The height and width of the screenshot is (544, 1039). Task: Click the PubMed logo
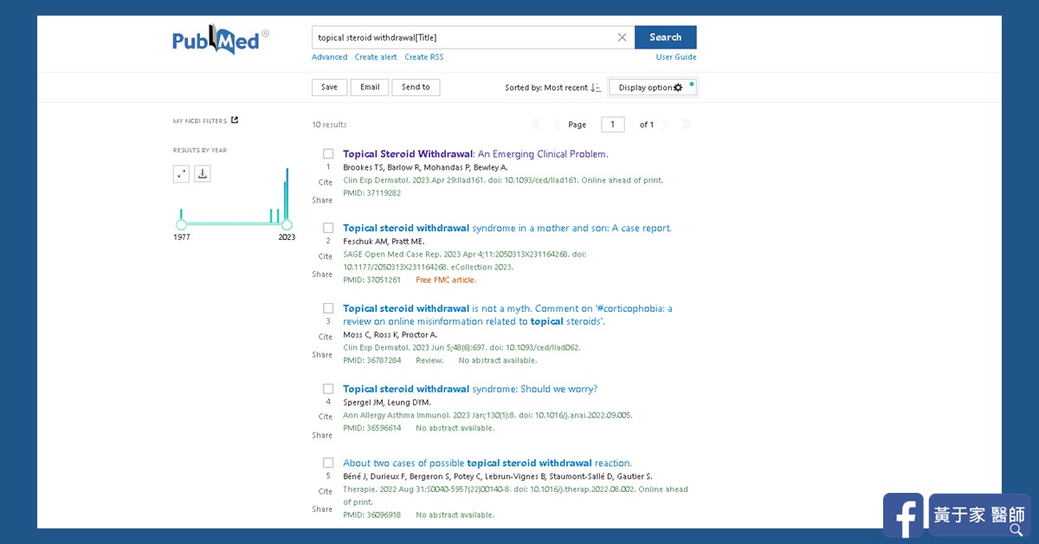[x=220, y=40]
